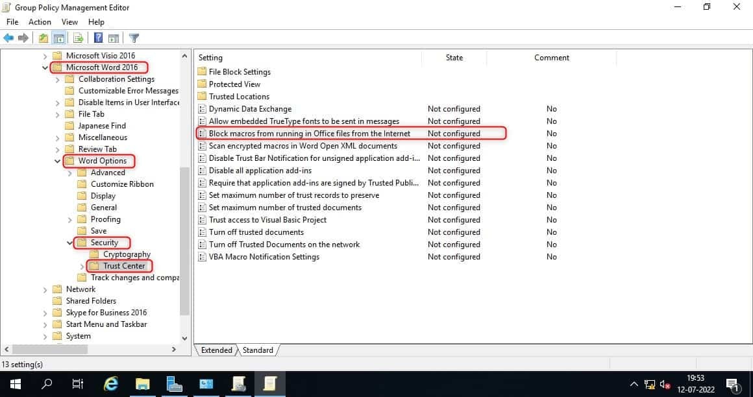753x397 pixels.
Task: Open the notification center icon
Action: tap(732, 384)
